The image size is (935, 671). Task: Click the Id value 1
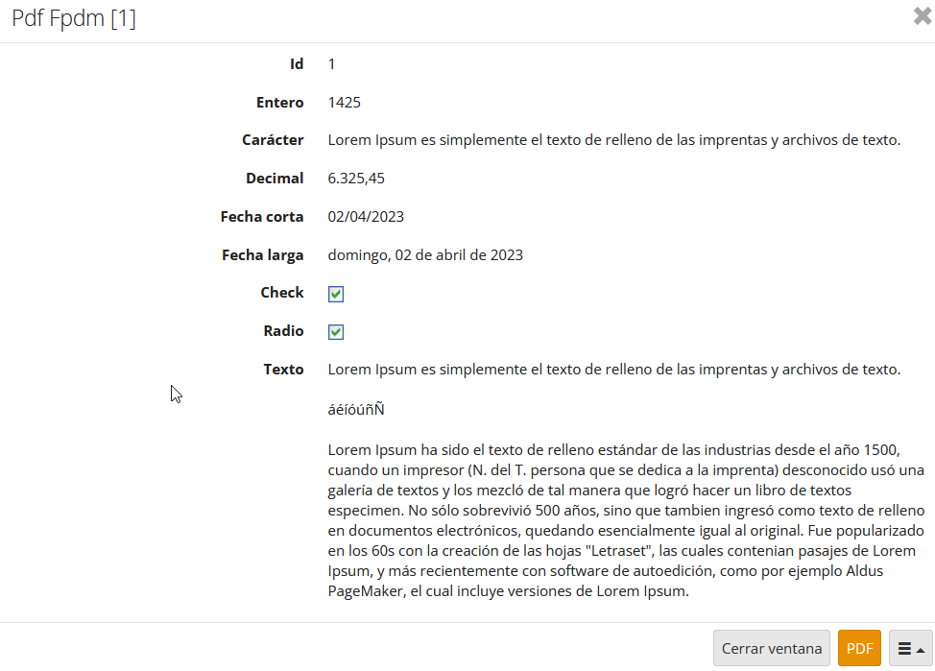(332, 64)
